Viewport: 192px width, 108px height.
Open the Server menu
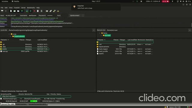click(x=23, y=7)
